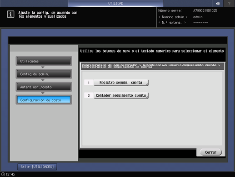Click the arrow below Autent.usr./costo
The image size is (235, 177).
point(43,93)
